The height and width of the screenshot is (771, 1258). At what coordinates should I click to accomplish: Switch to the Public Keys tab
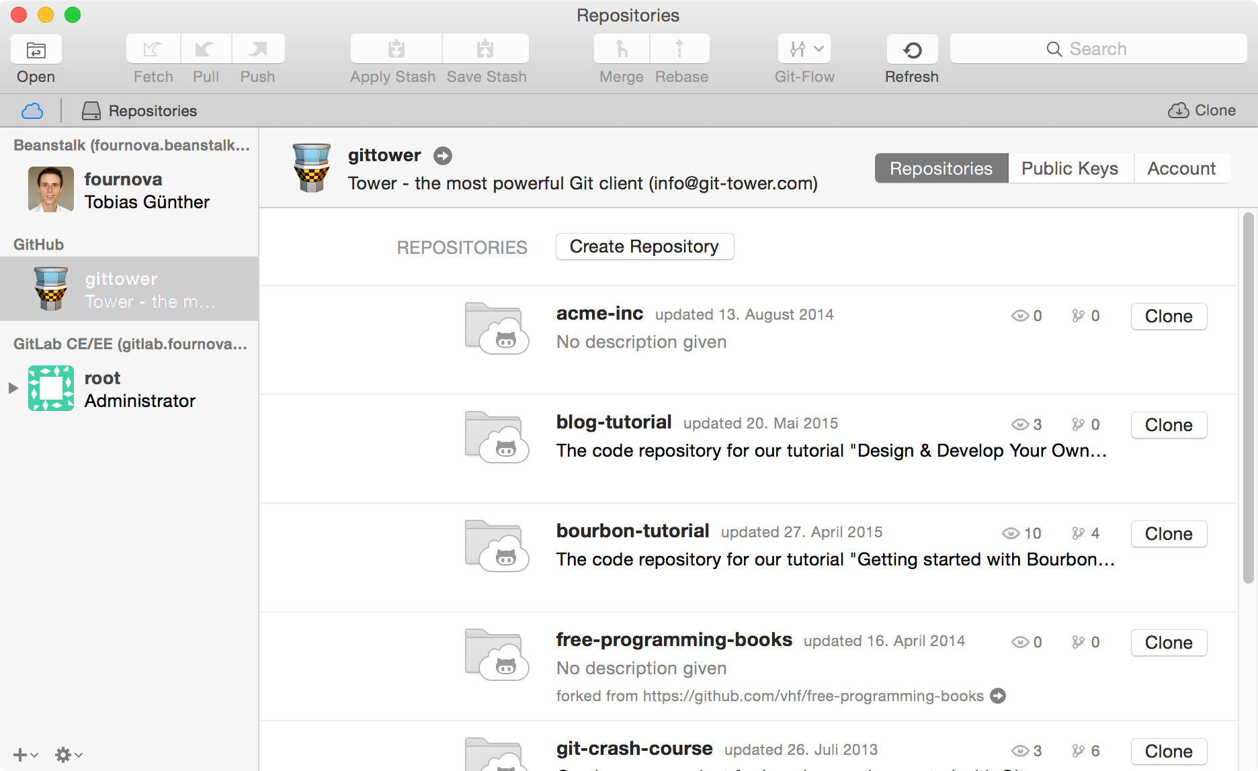point(1071,168)
